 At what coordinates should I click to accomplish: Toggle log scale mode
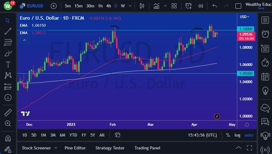point(237,135)
